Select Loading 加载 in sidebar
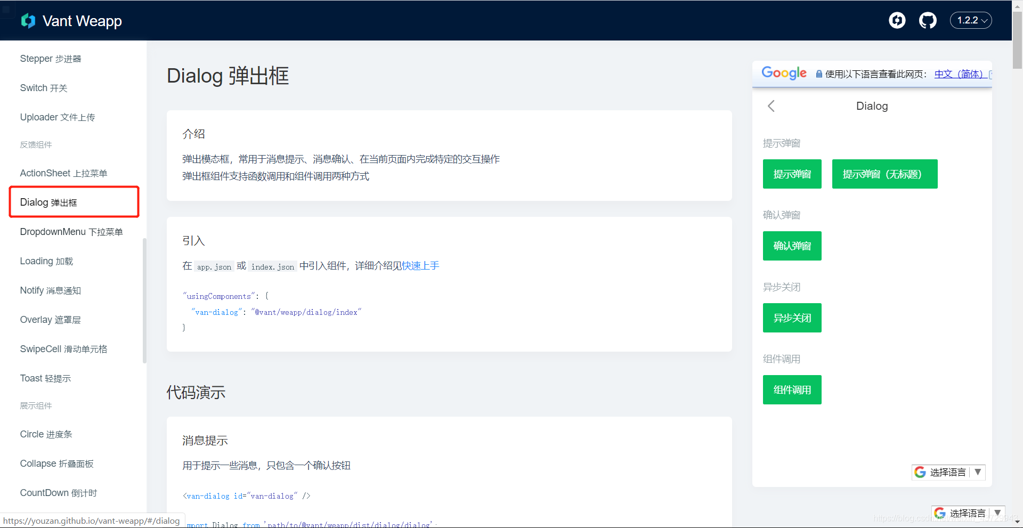The image size is (1023, 528). click(46, 261)
